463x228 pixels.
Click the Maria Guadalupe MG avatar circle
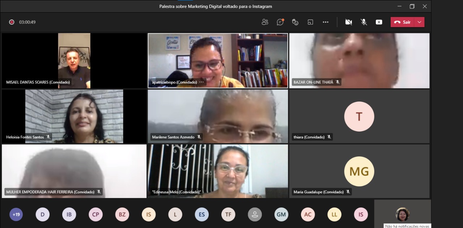click(359, 171)
